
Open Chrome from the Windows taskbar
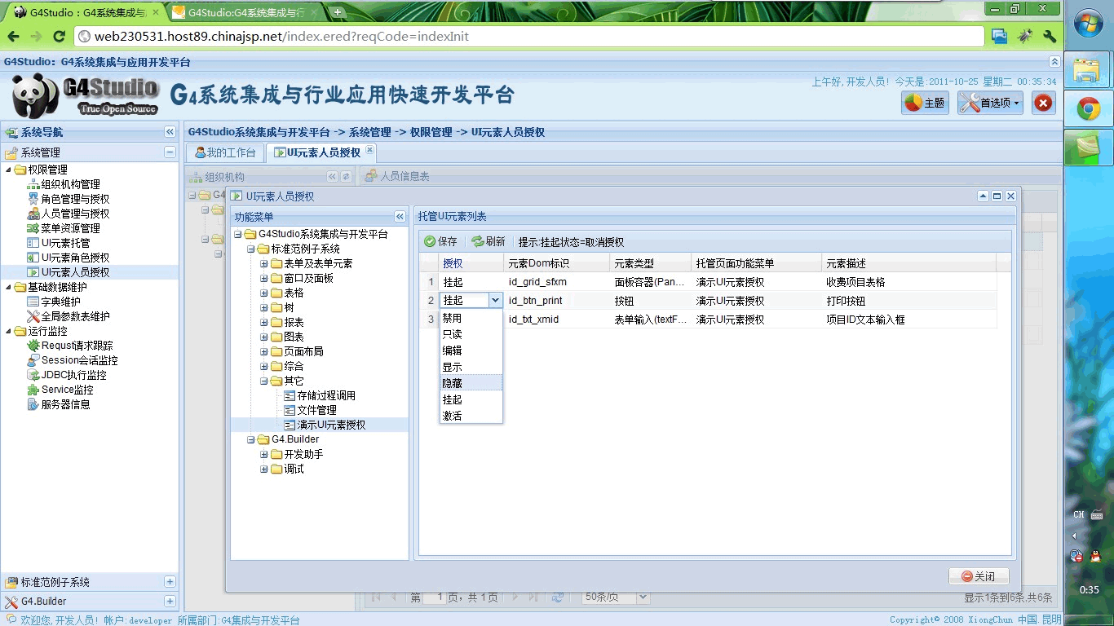tap(1089, 108)
